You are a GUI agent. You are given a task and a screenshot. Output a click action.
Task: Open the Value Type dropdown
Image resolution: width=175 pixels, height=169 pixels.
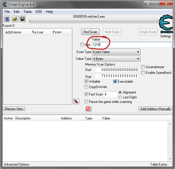pyautogui.click(x=116, y=59)
